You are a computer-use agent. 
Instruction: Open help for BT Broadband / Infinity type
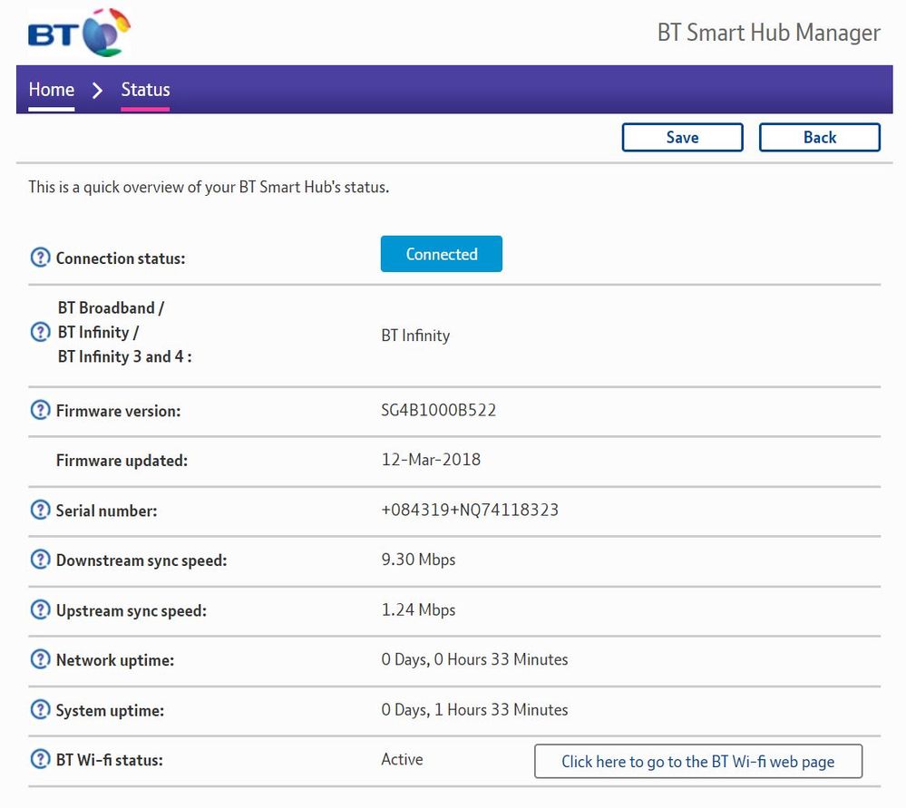click(40, 332)
